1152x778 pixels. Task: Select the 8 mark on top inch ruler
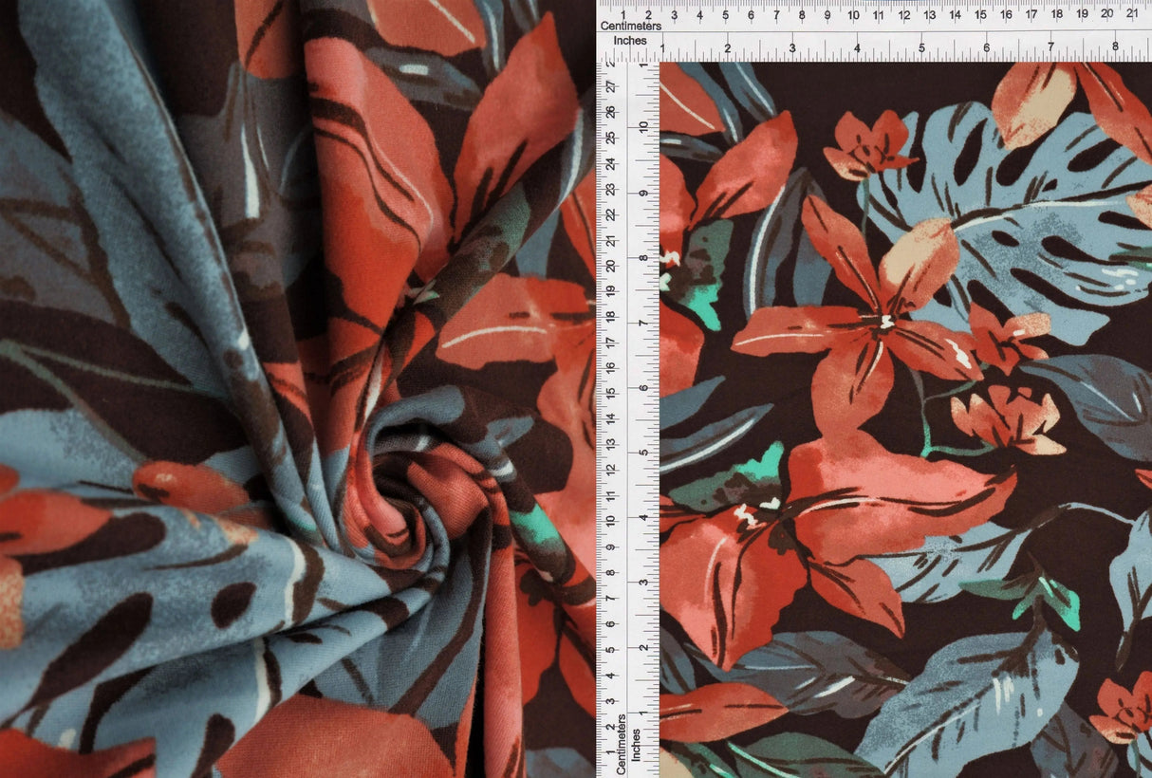[x=1115, y=47]
